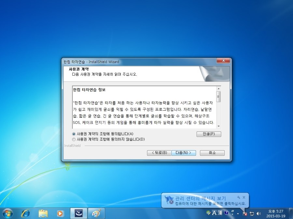Click the 인쇄(P) print button

click(209, 134)
